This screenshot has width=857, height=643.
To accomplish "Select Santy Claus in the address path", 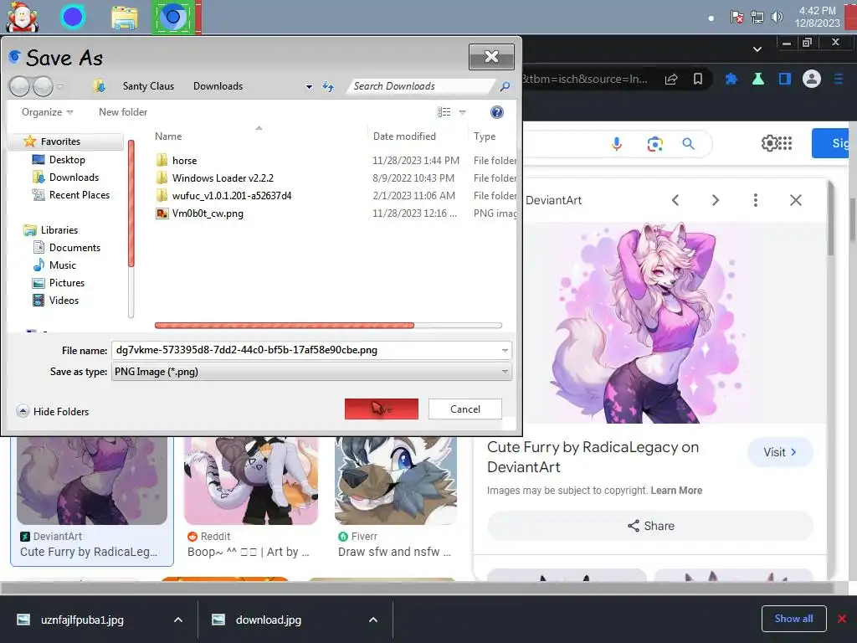I will (x=148, y=86).
